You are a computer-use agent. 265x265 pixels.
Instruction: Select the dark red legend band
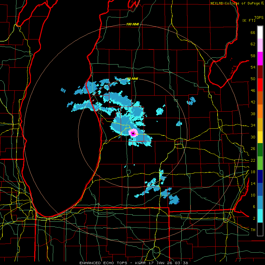(x=260, y=72)
